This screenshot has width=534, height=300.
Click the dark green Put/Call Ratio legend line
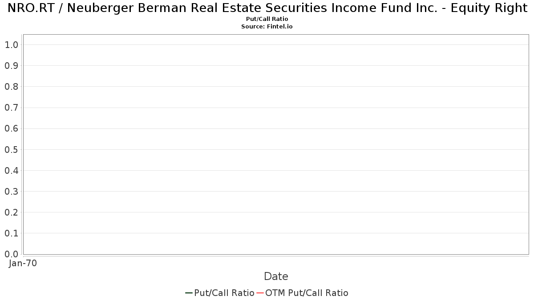coord(189,293)
